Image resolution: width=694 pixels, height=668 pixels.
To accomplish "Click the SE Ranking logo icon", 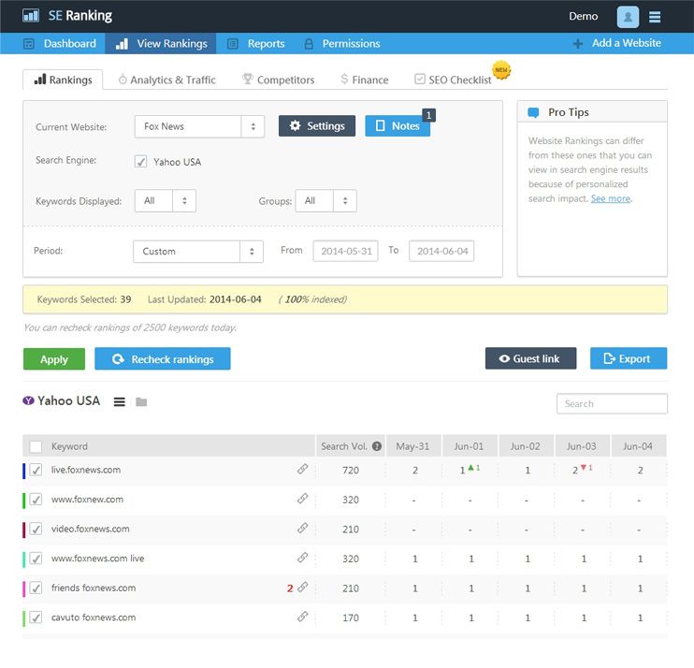I will point(31,16).
